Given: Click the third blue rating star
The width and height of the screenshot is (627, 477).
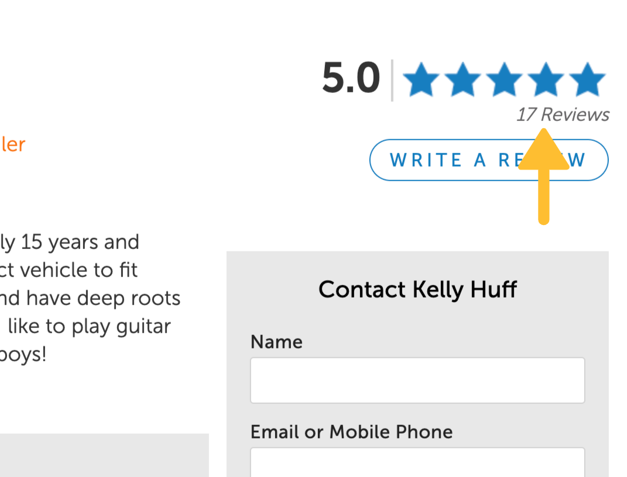Looking at the screenshot, I should tap(504, 80).
